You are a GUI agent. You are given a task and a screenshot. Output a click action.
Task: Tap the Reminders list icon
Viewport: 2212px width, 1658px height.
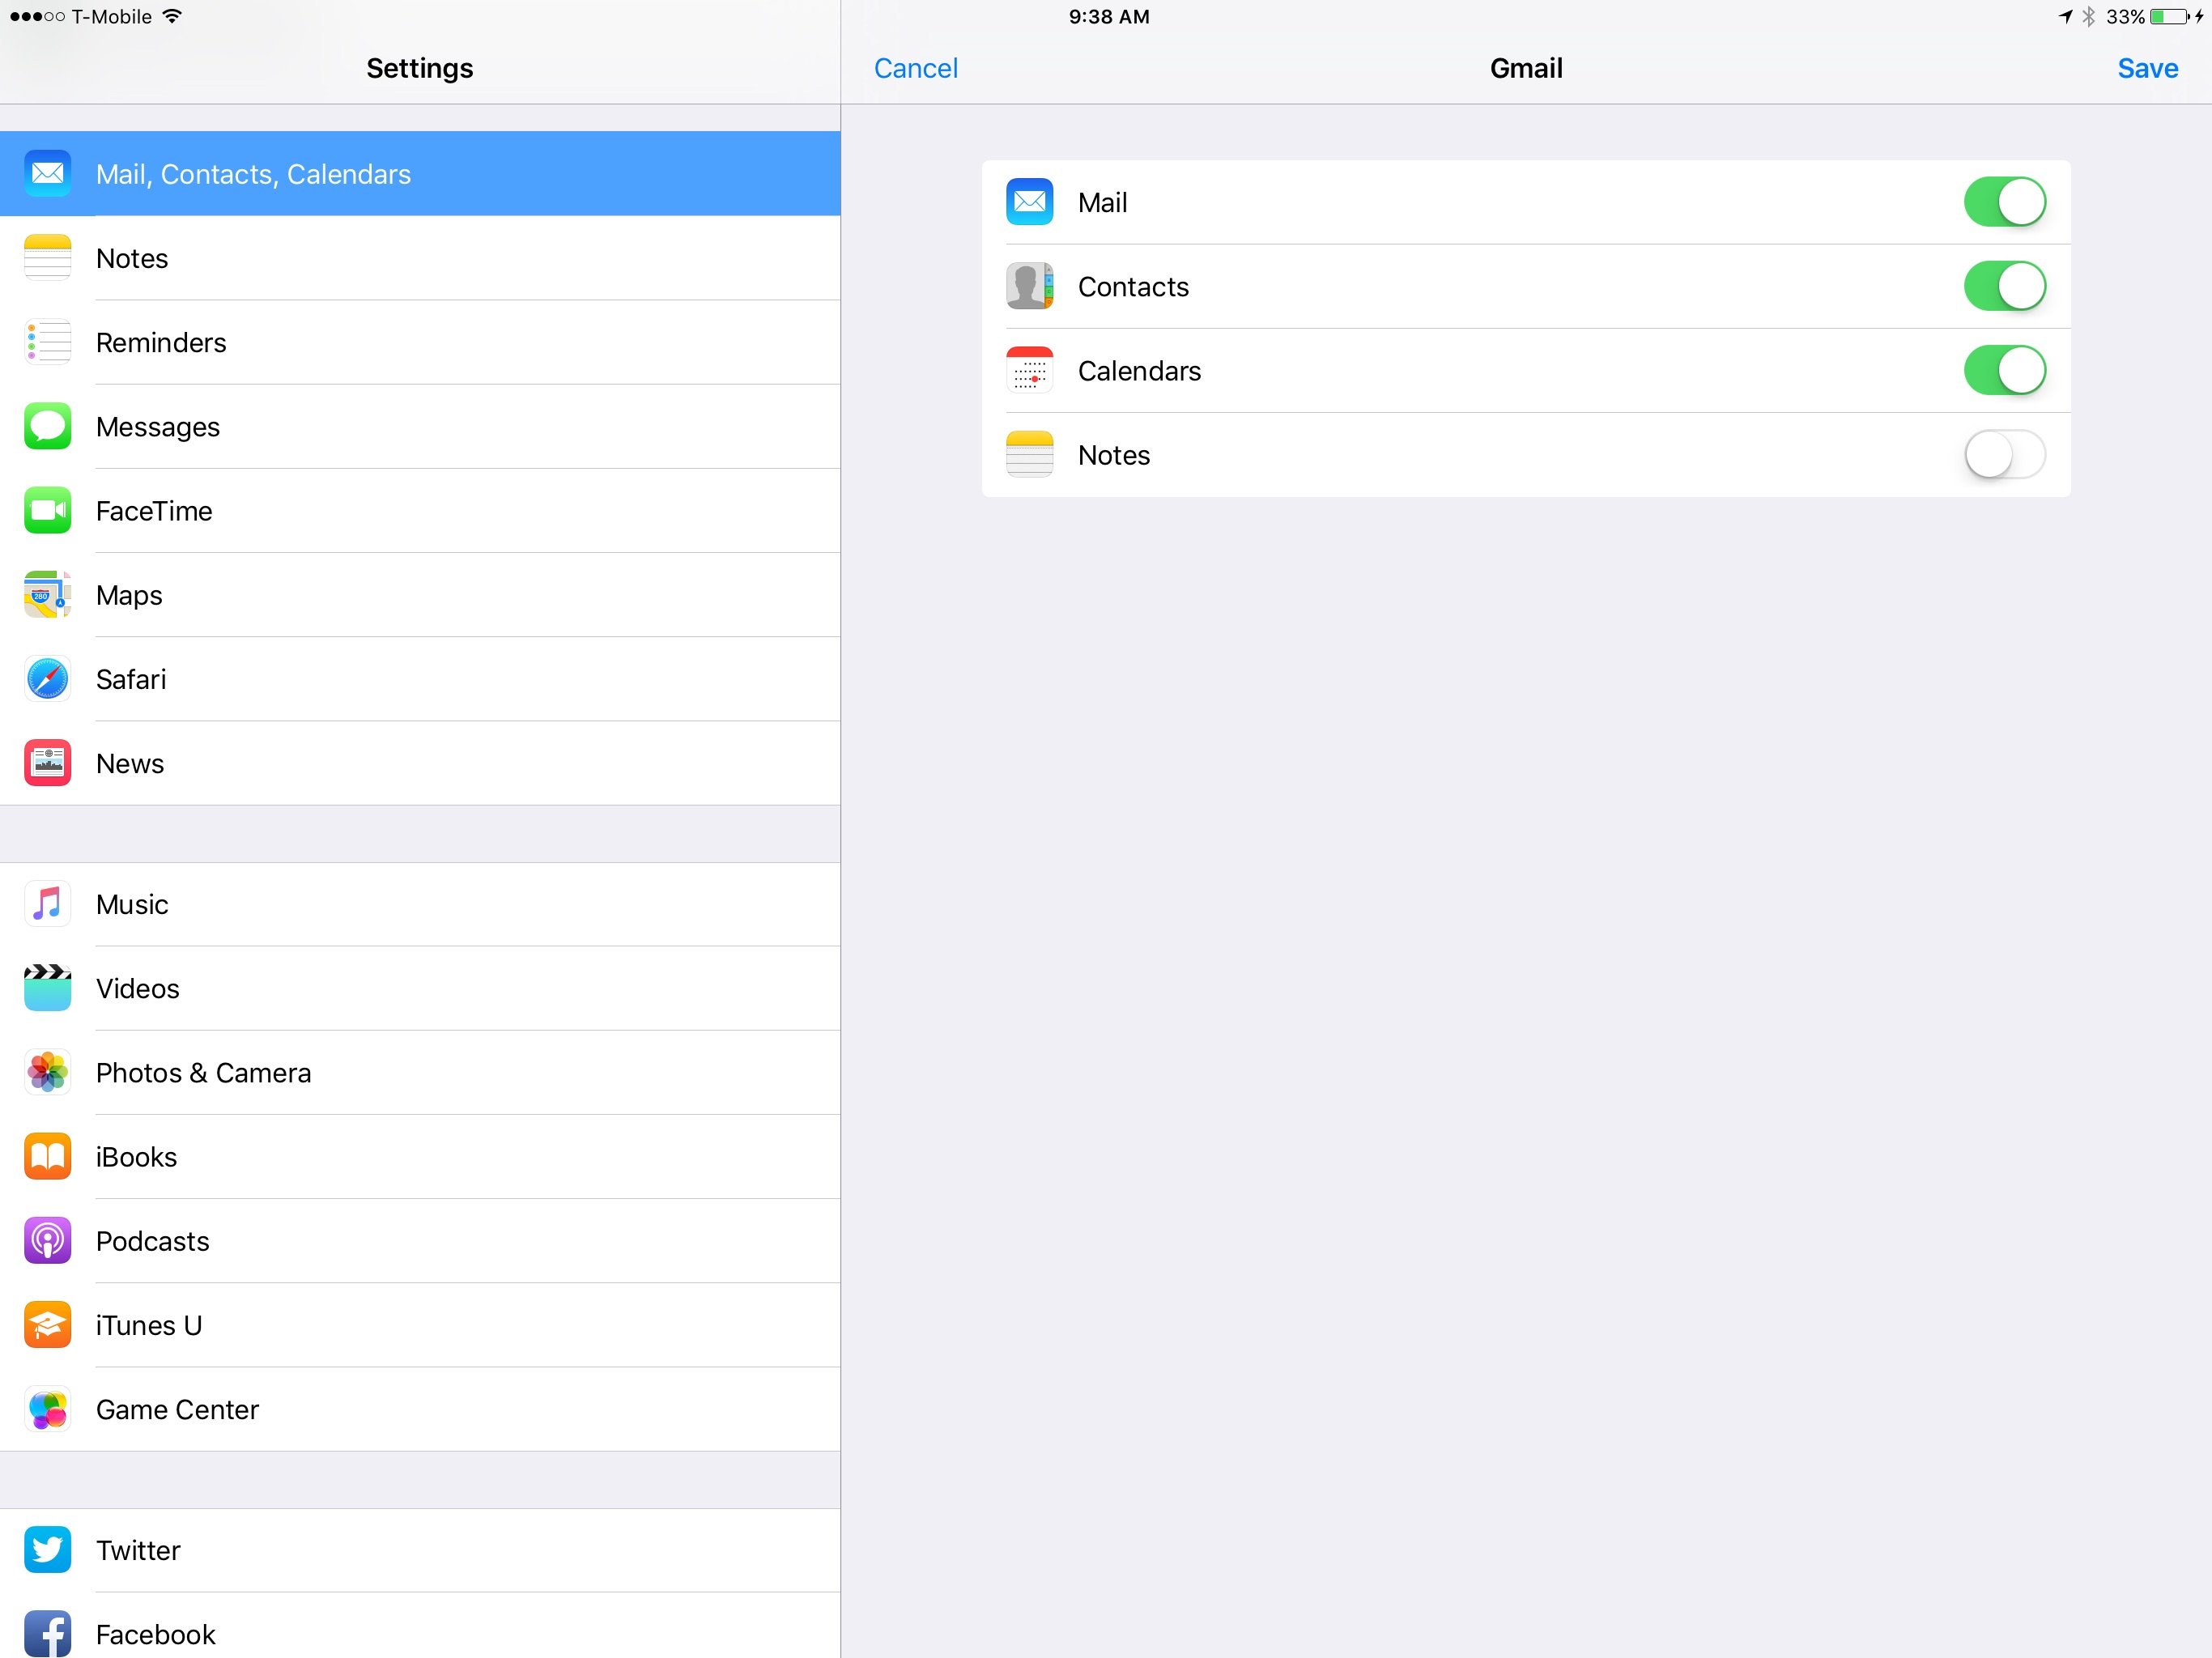47,342
